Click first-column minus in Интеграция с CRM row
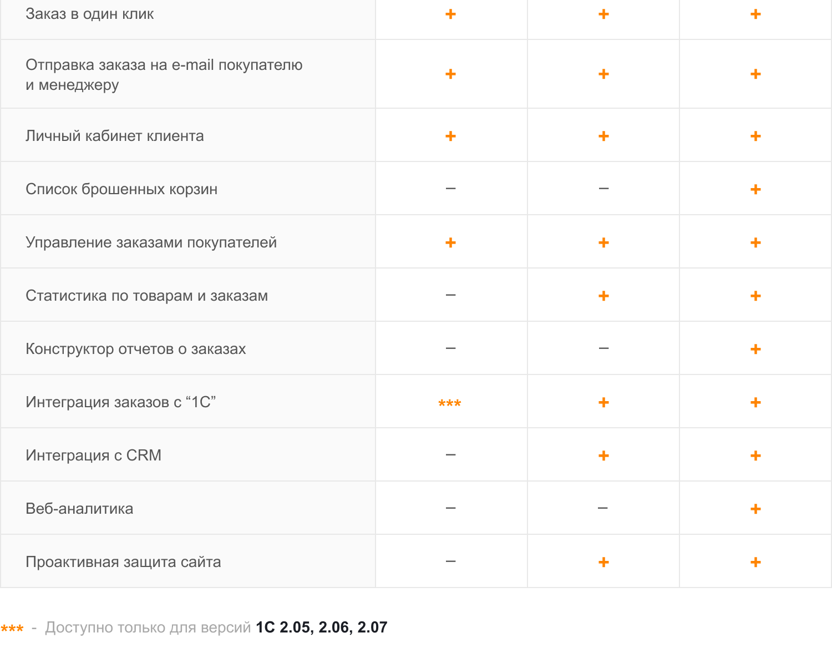This screenshot has height=648, width=832. (x=450, y=455)
